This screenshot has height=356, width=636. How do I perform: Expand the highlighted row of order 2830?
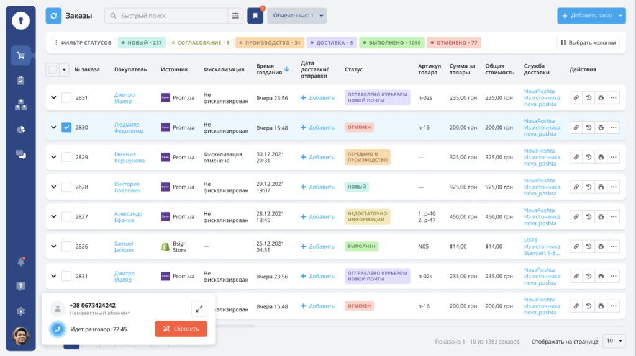(53, 127)
